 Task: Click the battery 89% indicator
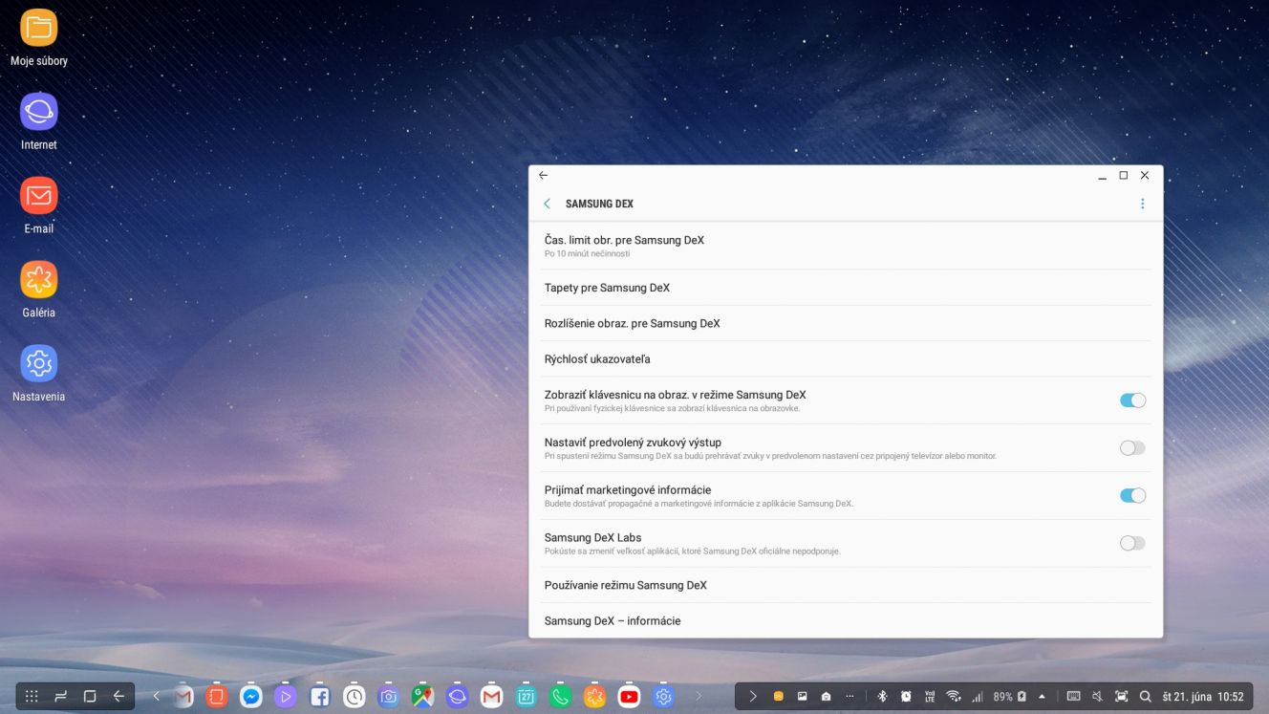pyautogui.click(x=1010, y=697)
